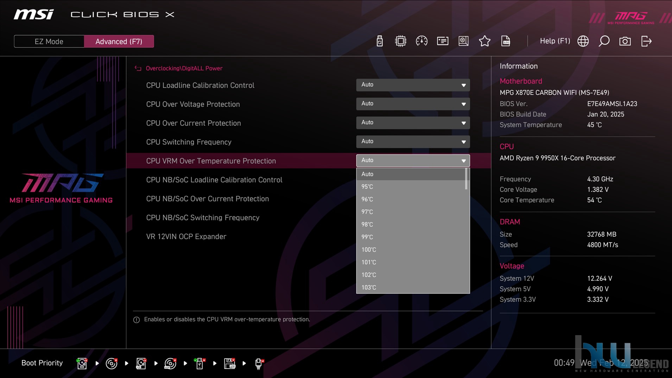Open the CPU chip settings icon
672x378 pixels.
point(400,41)
